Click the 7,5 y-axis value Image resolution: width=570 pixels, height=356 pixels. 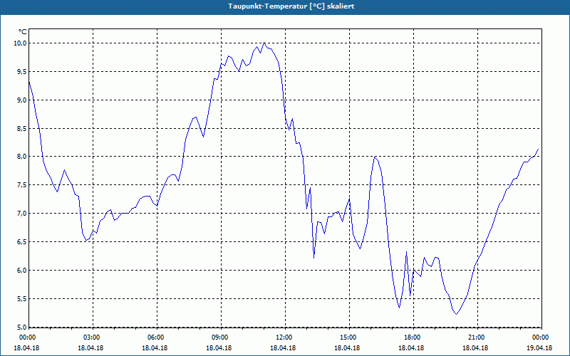pos(22,185)
